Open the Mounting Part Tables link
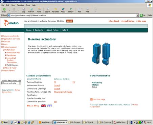This screenshot has height=125, width=153. click(x=63, y=92)
